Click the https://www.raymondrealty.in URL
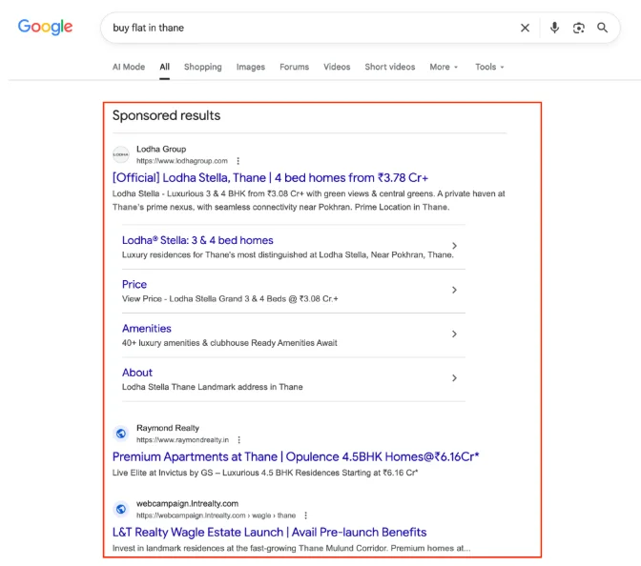Screen dimensions: 641x566 click(183, 440)
